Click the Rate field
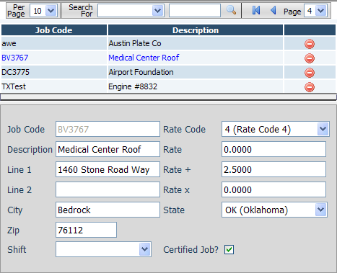 273,149
